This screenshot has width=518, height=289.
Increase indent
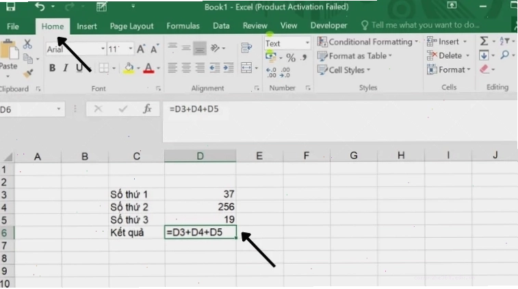pyautogui.click(x=229, y=68)
